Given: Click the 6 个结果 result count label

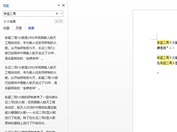Looking at the screenshot, I should point(10,21).
